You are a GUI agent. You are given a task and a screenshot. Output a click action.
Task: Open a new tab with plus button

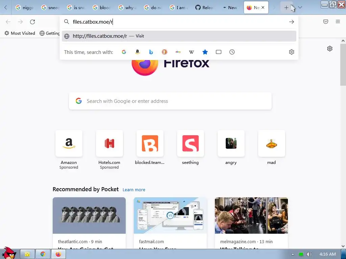pos(286,7)
